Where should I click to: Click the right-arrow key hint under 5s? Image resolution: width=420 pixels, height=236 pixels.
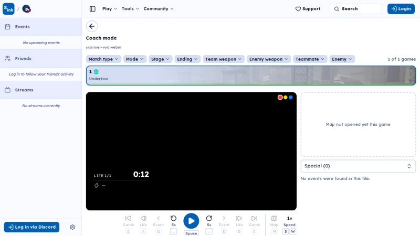tap(209, 231)
